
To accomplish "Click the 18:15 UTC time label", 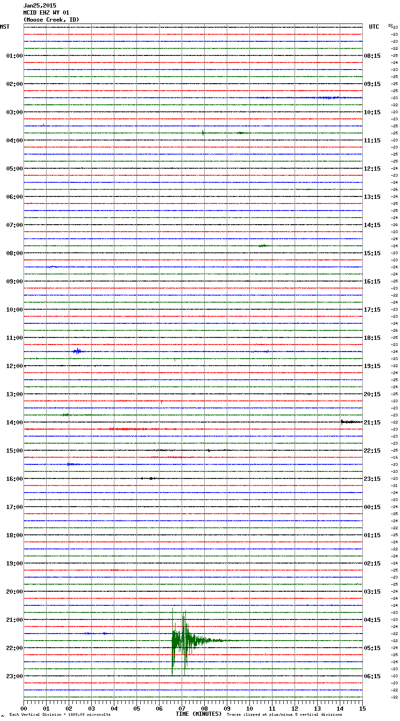I will [x=372, y=338].
